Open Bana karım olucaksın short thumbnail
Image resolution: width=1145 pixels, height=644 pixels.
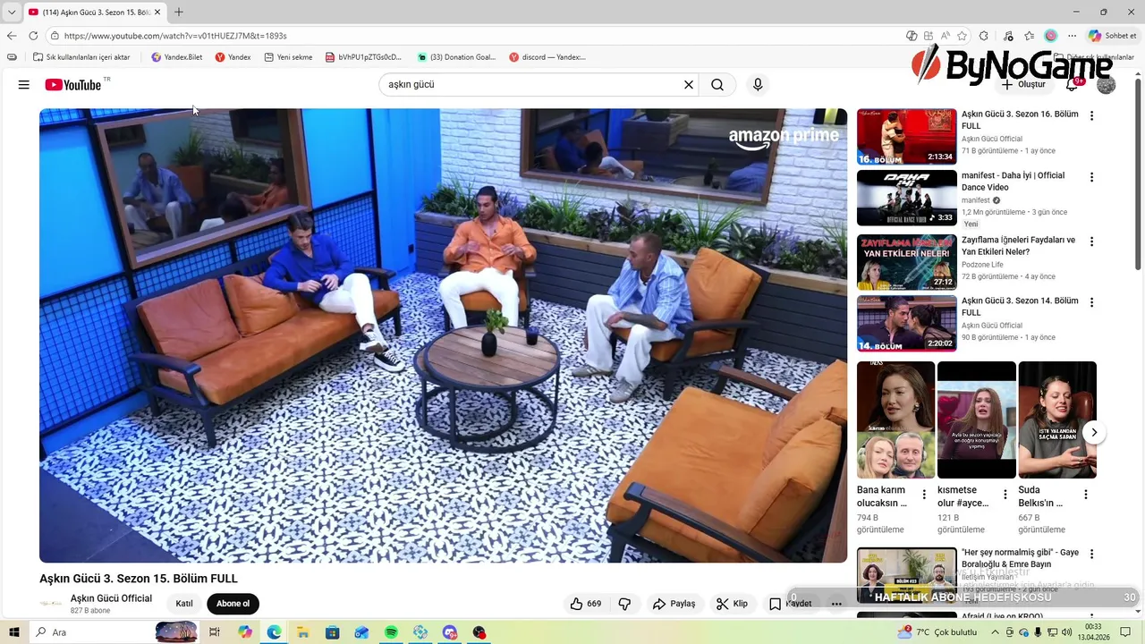coord(895,420)
